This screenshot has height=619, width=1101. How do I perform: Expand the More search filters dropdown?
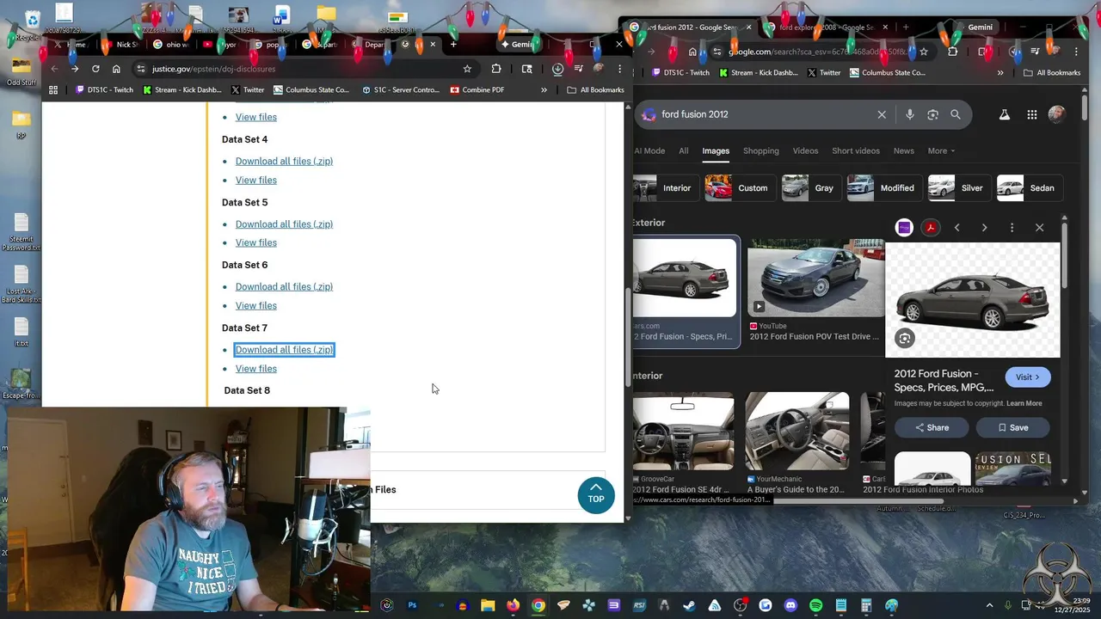point(941,150)
